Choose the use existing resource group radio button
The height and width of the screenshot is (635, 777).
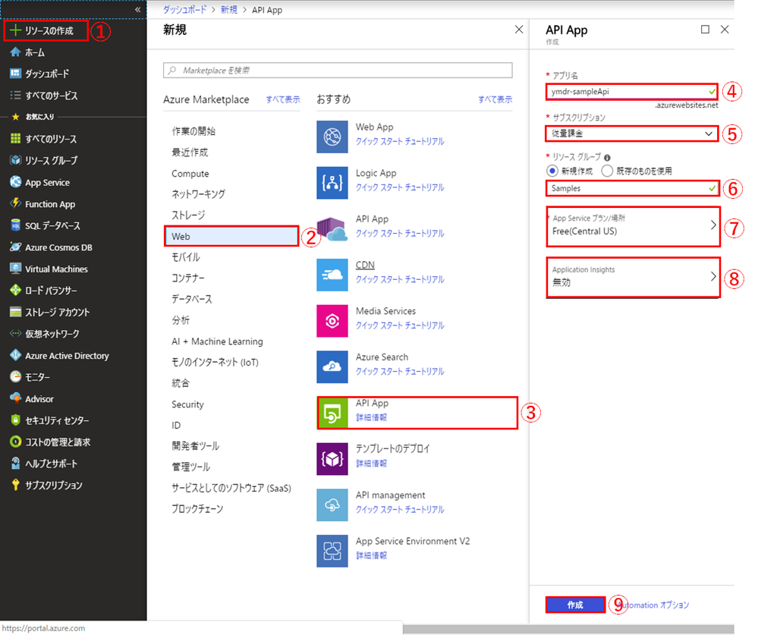point(607,171)
